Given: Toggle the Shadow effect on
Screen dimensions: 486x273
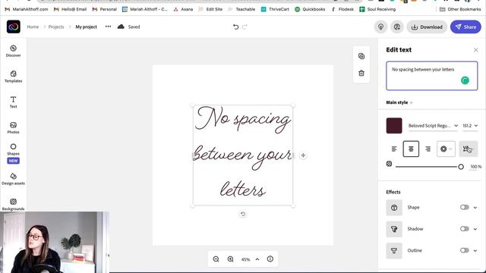Looking at the screenshot, I should [x=464, y=229].
